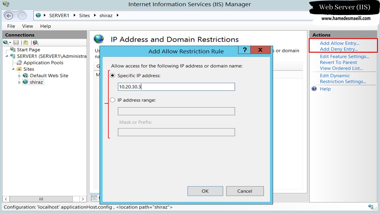Open View Ordered List action

341,68
